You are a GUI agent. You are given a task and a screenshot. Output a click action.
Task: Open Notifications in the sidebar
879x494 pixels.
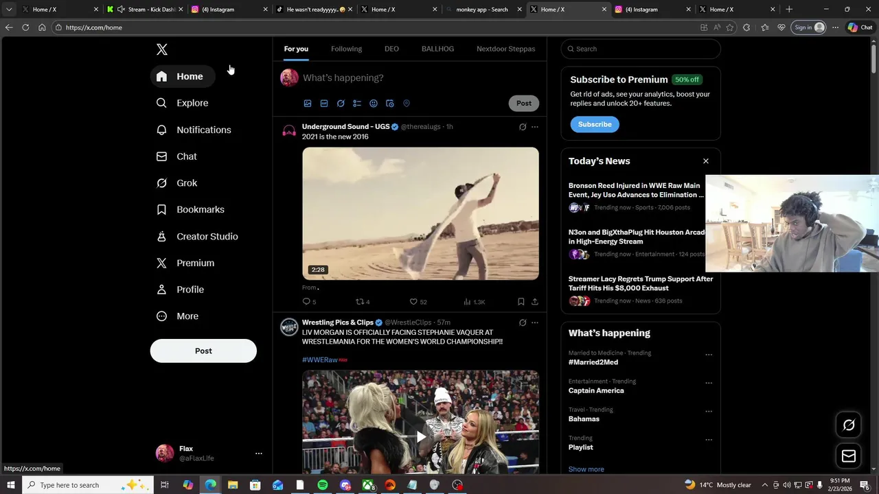194,130
